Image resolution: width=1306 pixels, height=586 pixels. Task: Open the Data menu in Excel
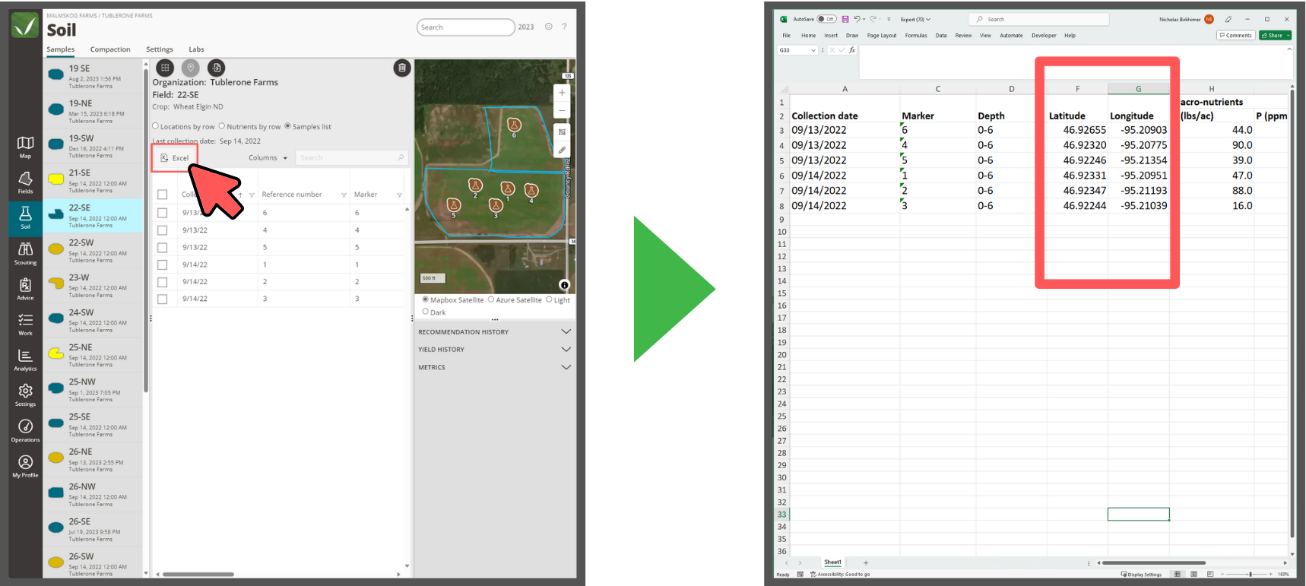click(x=941, y=35)
